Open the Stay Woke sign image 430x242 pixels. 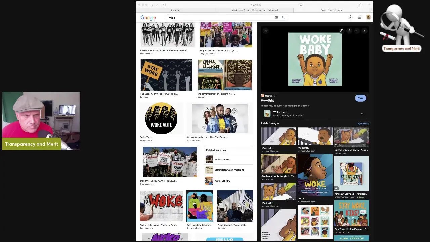click(166, 75)
